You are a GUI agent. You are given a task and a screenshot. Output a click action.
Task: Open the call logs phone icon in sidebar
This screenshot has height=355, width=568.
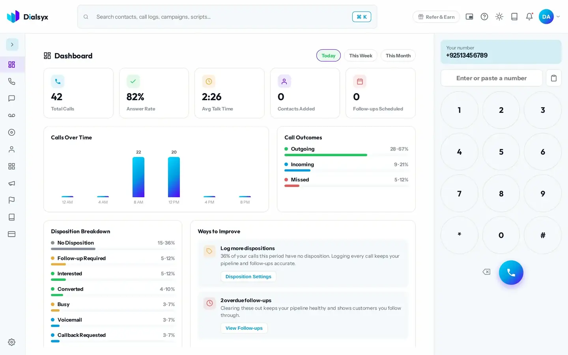click(11, 81)
